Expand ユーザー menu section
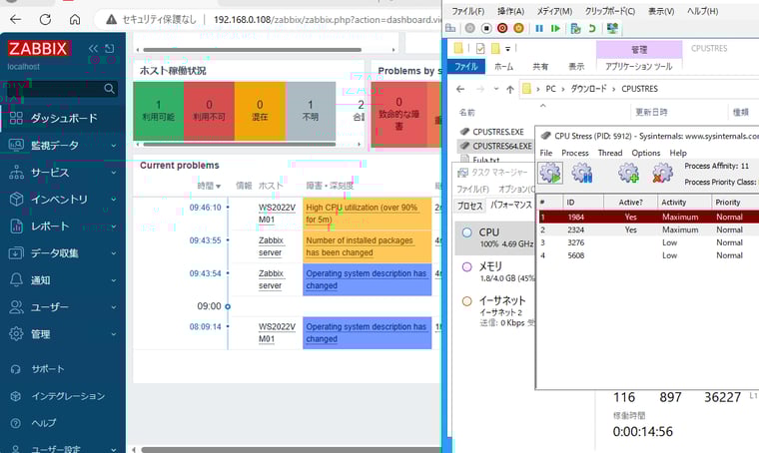This screenshot has width=759, height=453. point(63,307)
